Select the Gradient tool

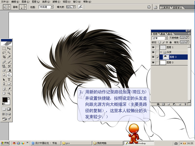[x=9, y=70]
